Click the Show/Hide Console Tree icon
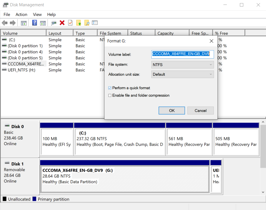This screenshot has width=266, height=210. pyautogui.click(x=24, y=23)
